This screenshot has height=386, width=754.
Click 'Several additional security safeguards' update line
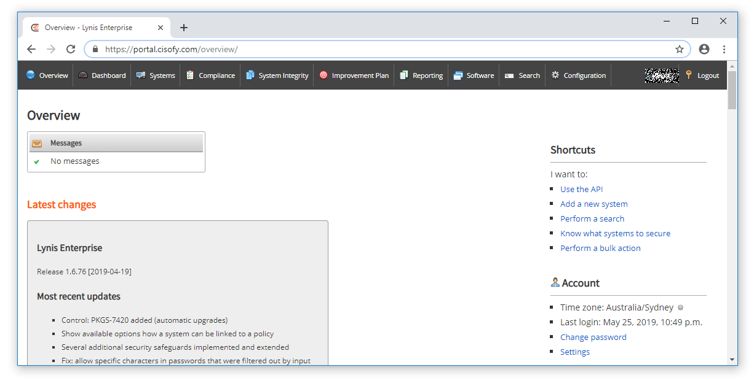coord(175,347)
